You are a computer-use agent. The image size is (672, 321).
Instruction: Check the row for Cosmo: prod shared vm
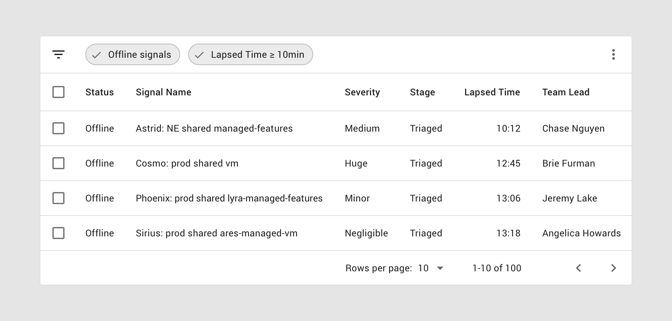point(58,163)
